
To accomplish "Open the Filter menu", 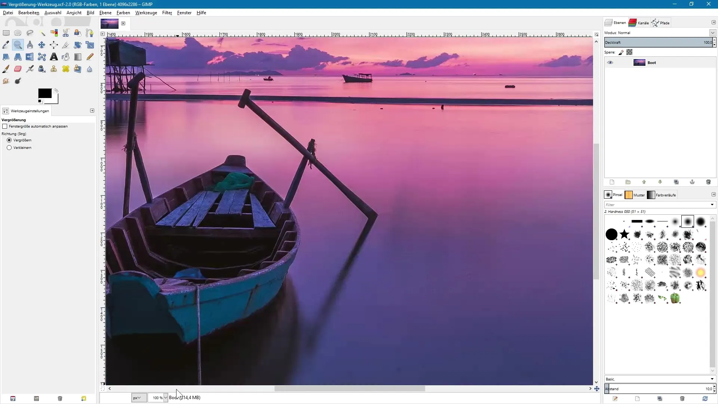I will point(167,13).
